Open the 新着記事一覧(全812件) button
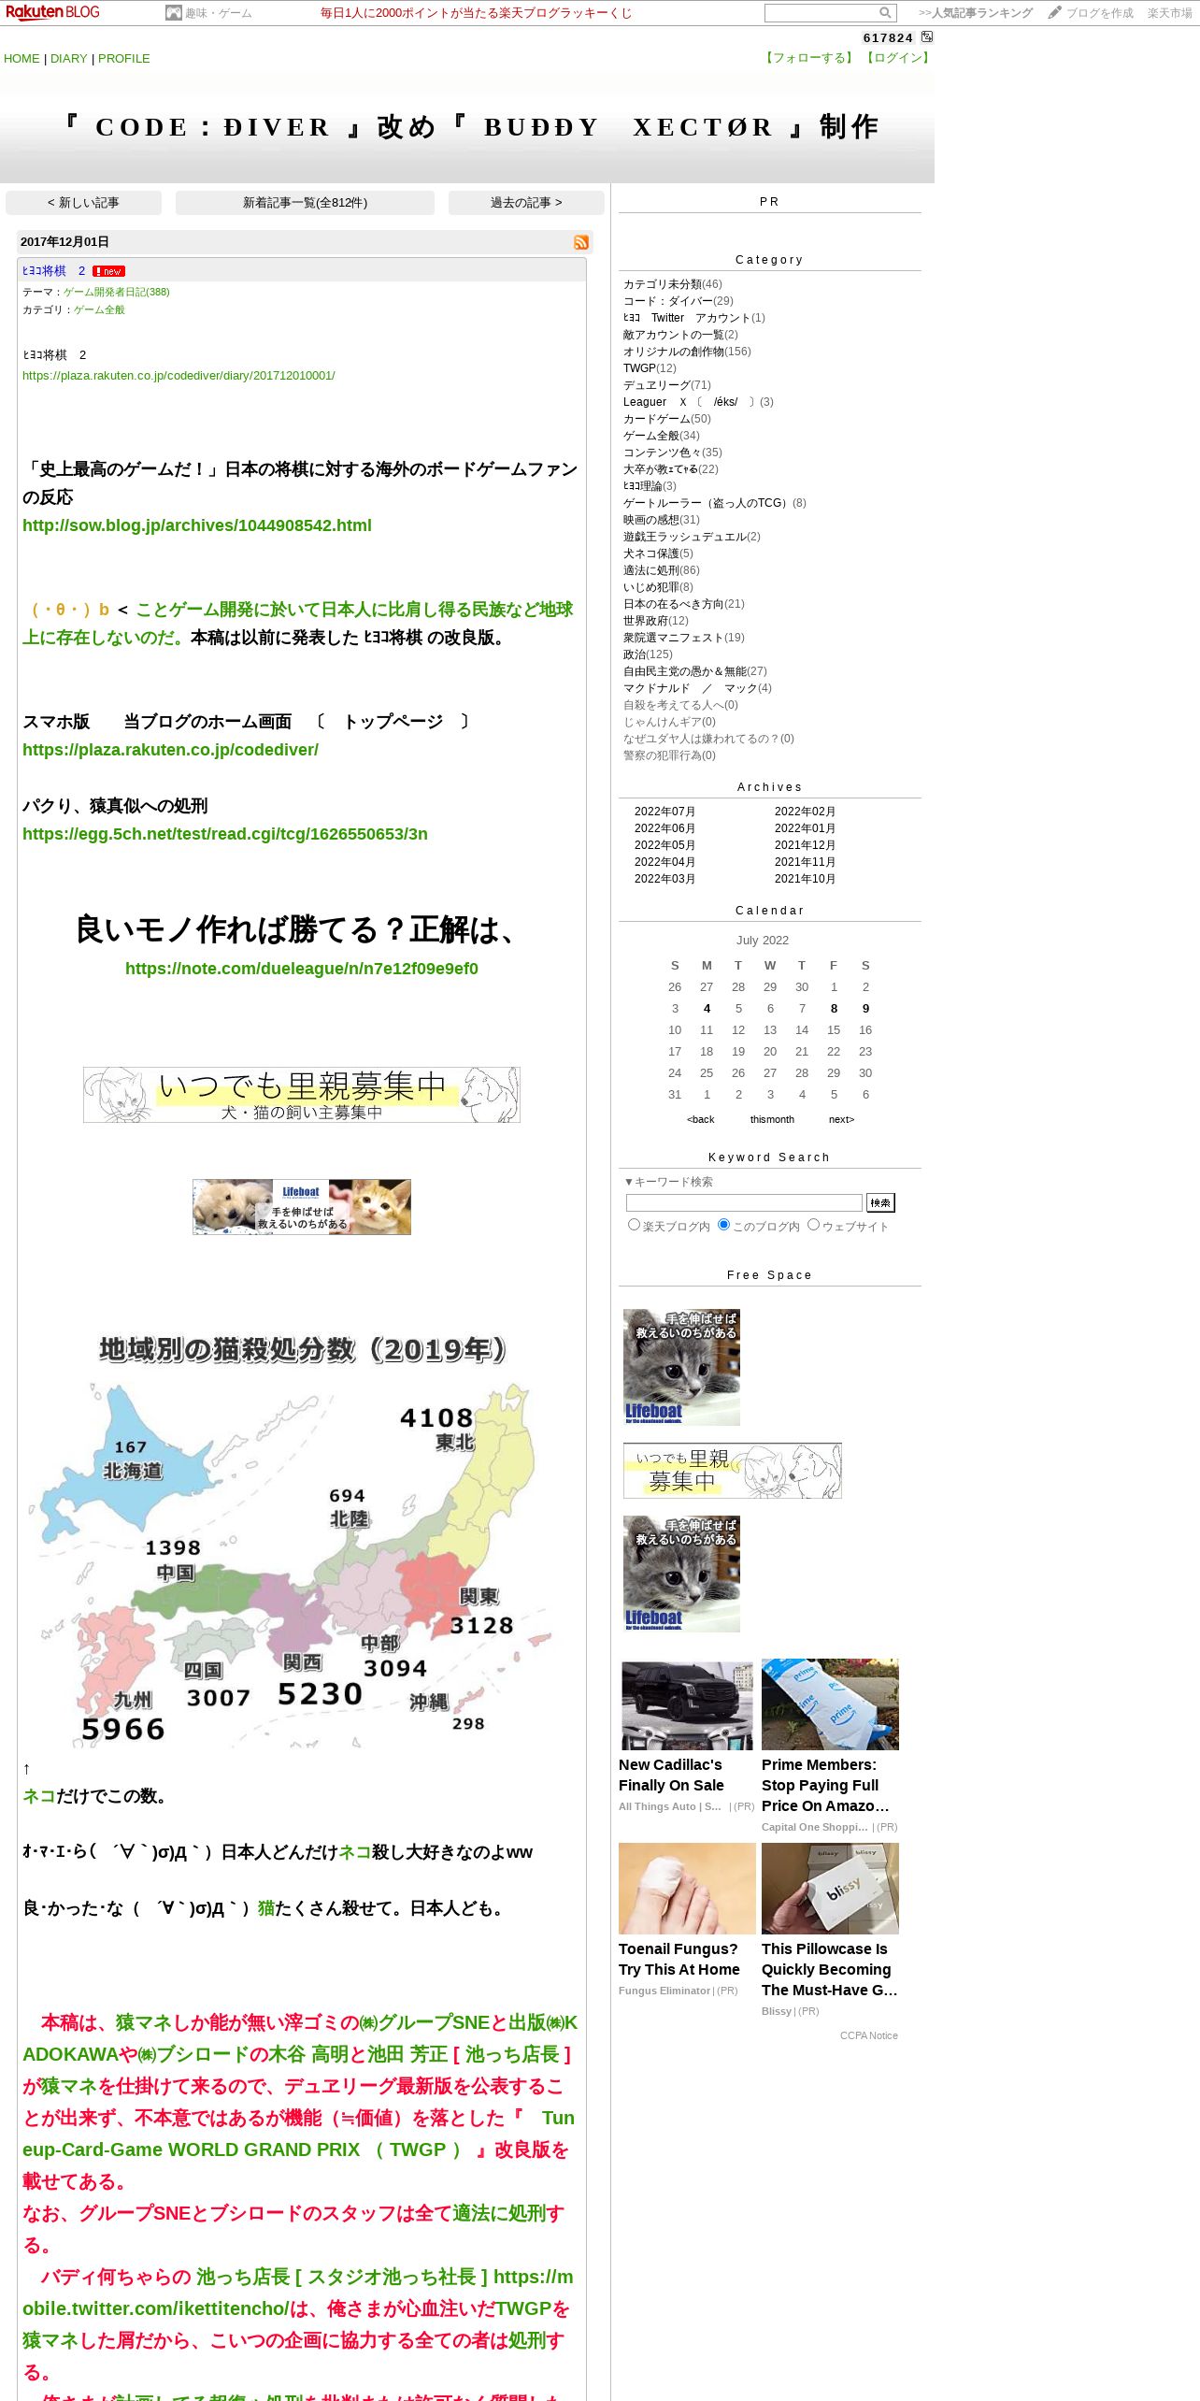 tap(305, 203)
